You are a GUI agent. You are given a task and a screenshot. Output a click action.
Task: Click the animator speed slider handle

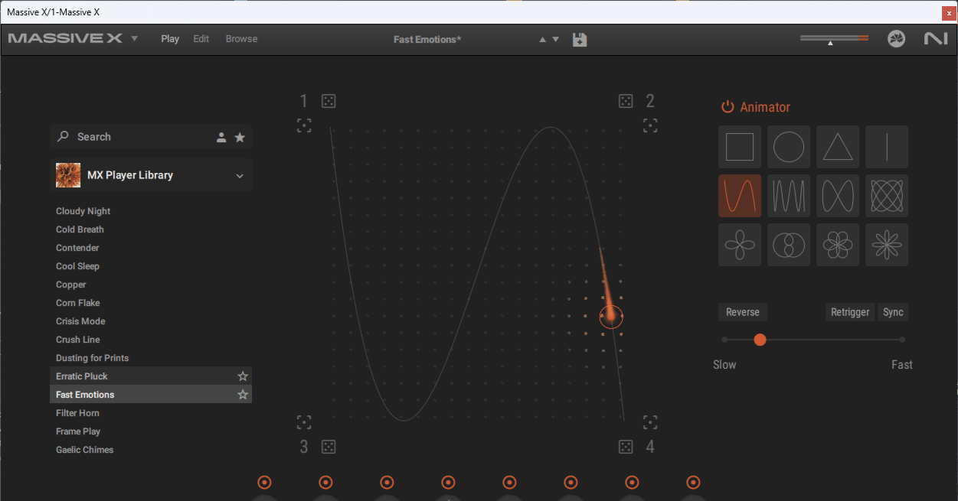point(760,340)
